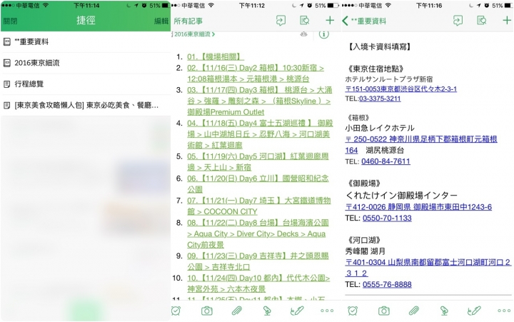
Task: Tap the microphone record icon in 重要資料 note screen
Action: tap(444, 311)
